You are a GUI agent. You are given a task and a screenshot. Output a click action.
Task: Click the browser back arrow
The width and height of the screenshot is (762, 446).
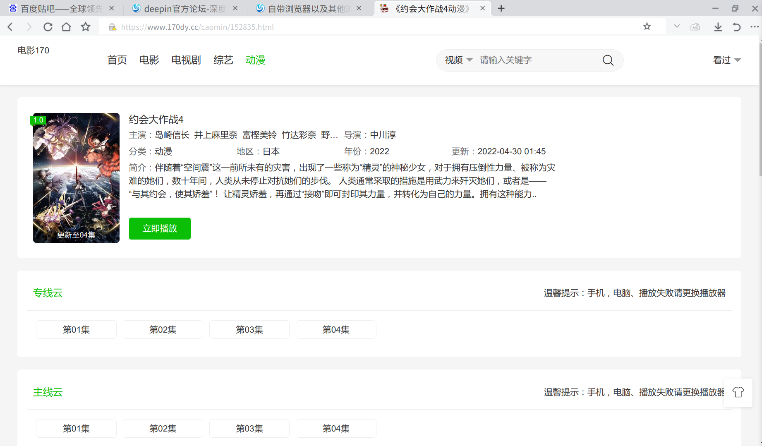click(11, 27)
